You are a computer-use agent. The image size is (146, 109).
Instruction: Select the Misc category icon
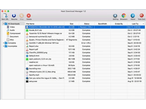[8, 40]
